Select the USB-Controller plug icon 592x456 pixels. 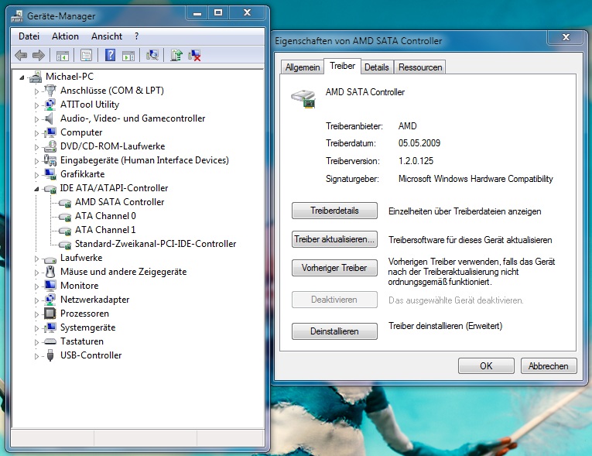point(50,355)
